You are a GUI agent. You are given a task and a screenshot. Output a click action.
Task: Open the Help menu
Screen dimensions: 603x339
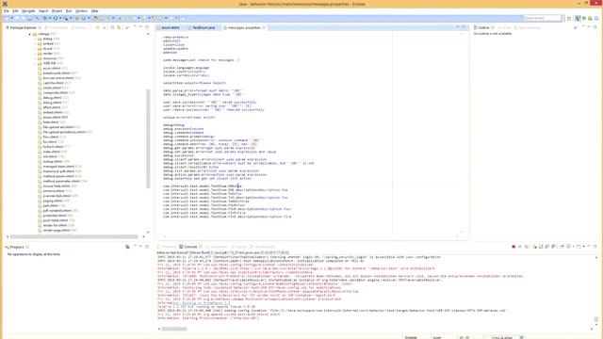[x=94, y=11]
